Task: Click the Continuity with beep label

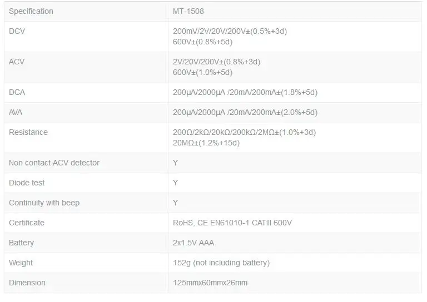Action: tap(44, 203)
